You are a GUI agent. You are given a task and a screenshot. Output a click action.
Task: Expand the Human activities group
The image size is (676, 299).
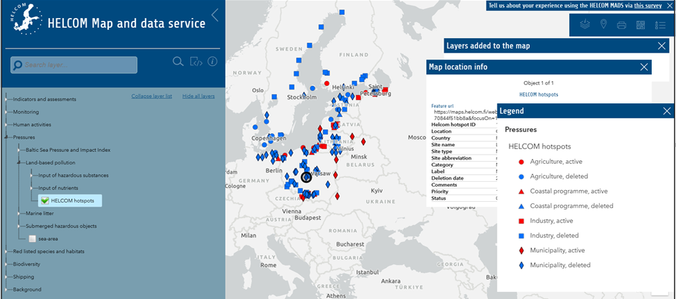[6, 125]
